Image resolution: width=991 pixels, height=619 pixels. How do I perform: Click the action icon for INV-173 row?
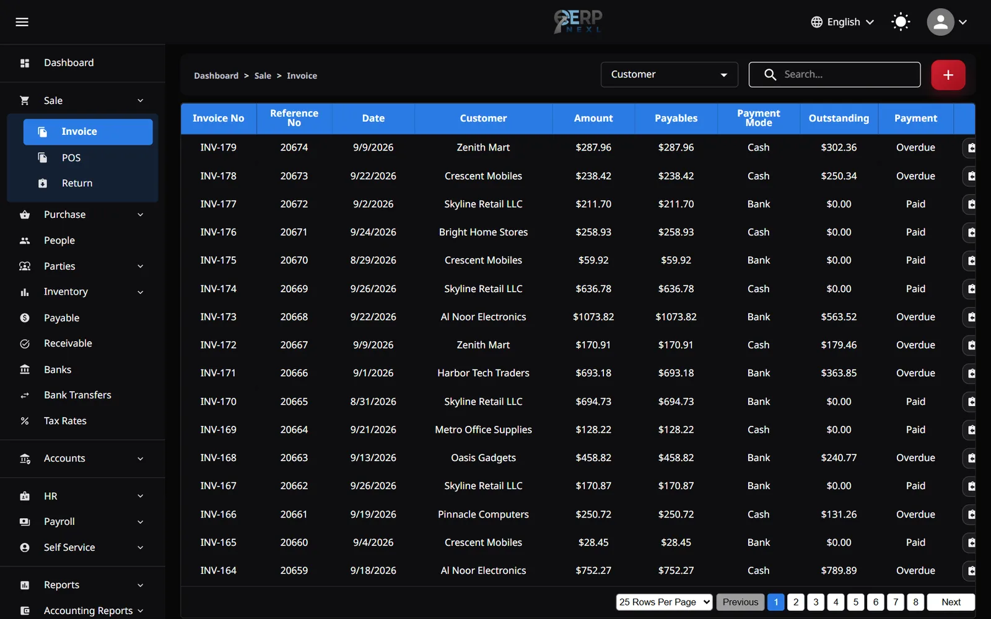[x=970, y=318]
